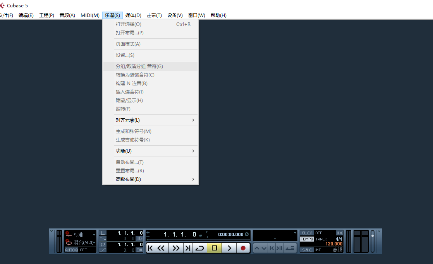Open the 音频(A) menu
433x264 pixels.
pyautogui.click(x=67, y=15)
